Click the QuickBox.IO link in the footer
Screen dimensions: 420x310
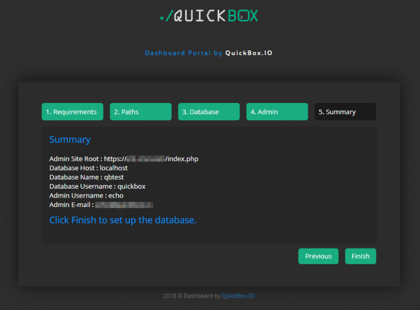tap(238, 296)
